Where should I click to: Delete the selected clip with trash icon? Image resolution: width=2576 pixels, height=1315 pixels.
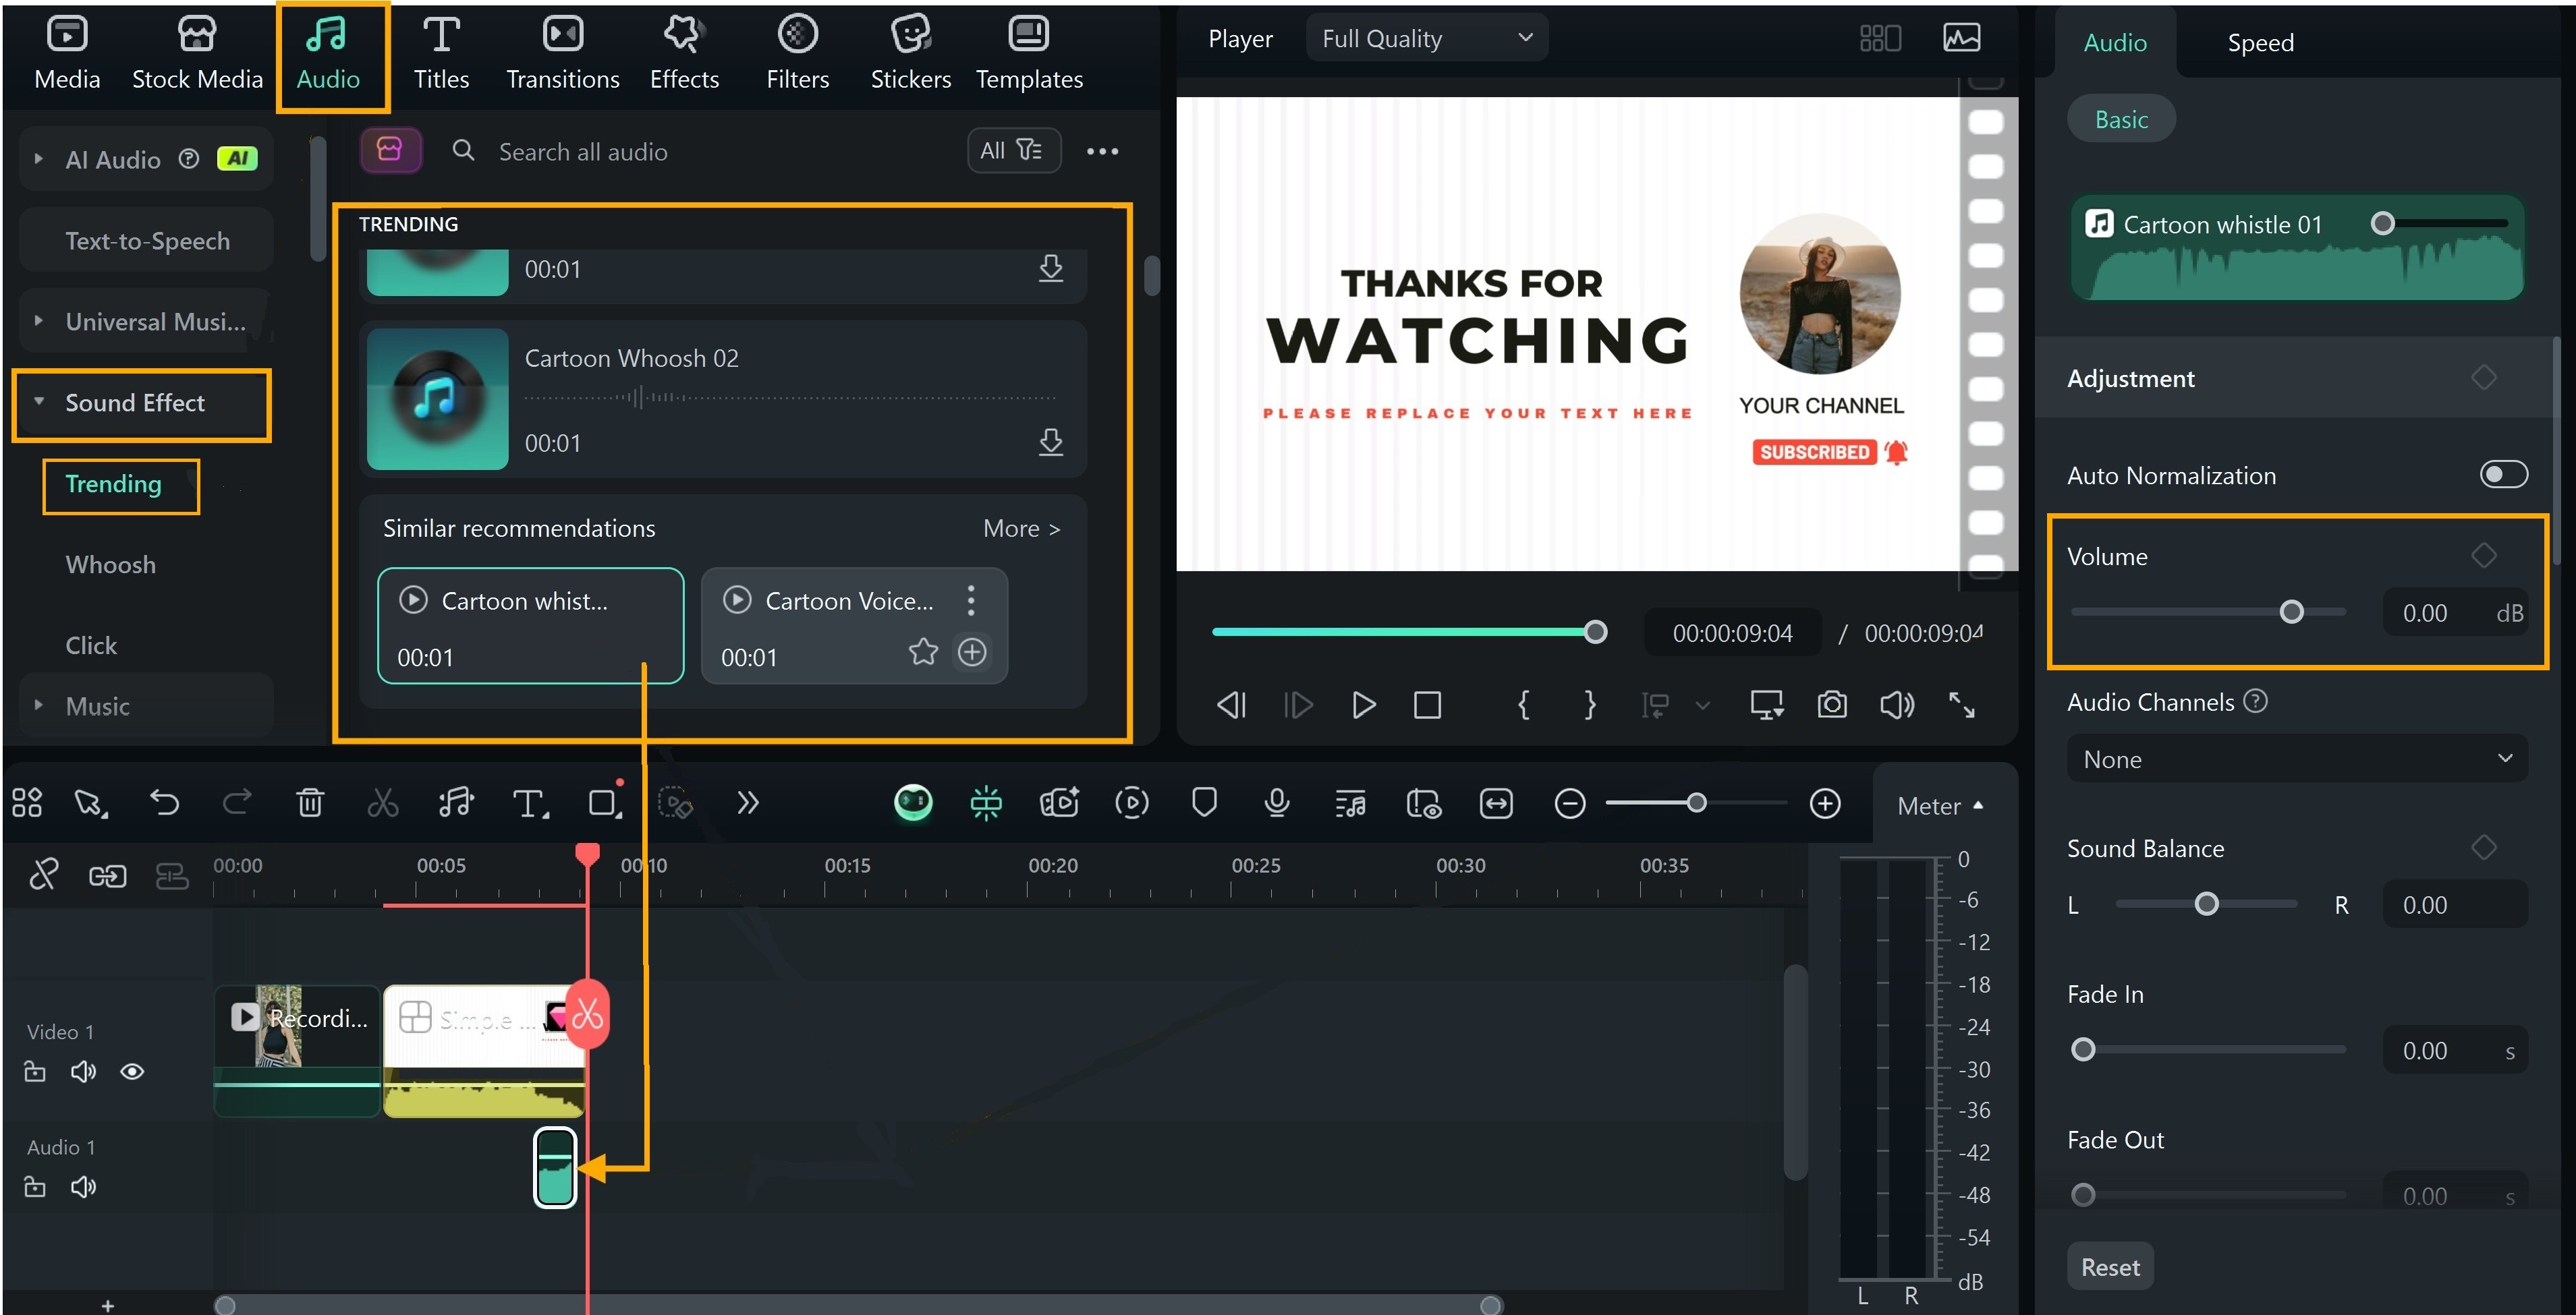310,802
